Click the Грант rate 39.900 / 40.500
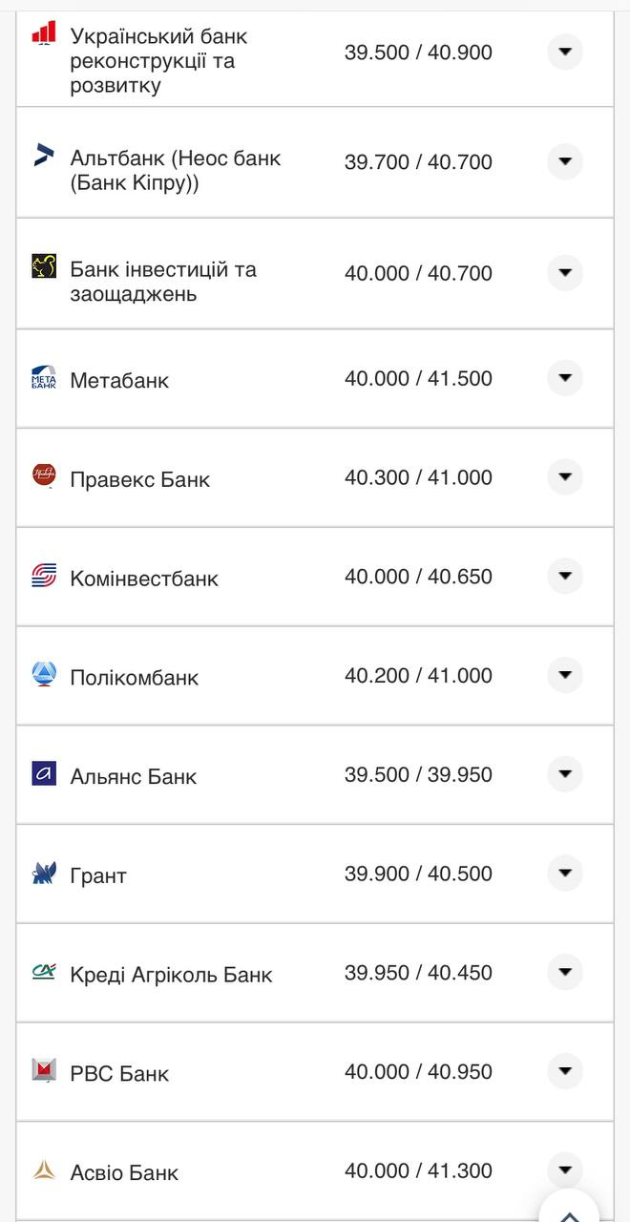The height and width of the screenshot is (1222, 630). coord(418,874)
